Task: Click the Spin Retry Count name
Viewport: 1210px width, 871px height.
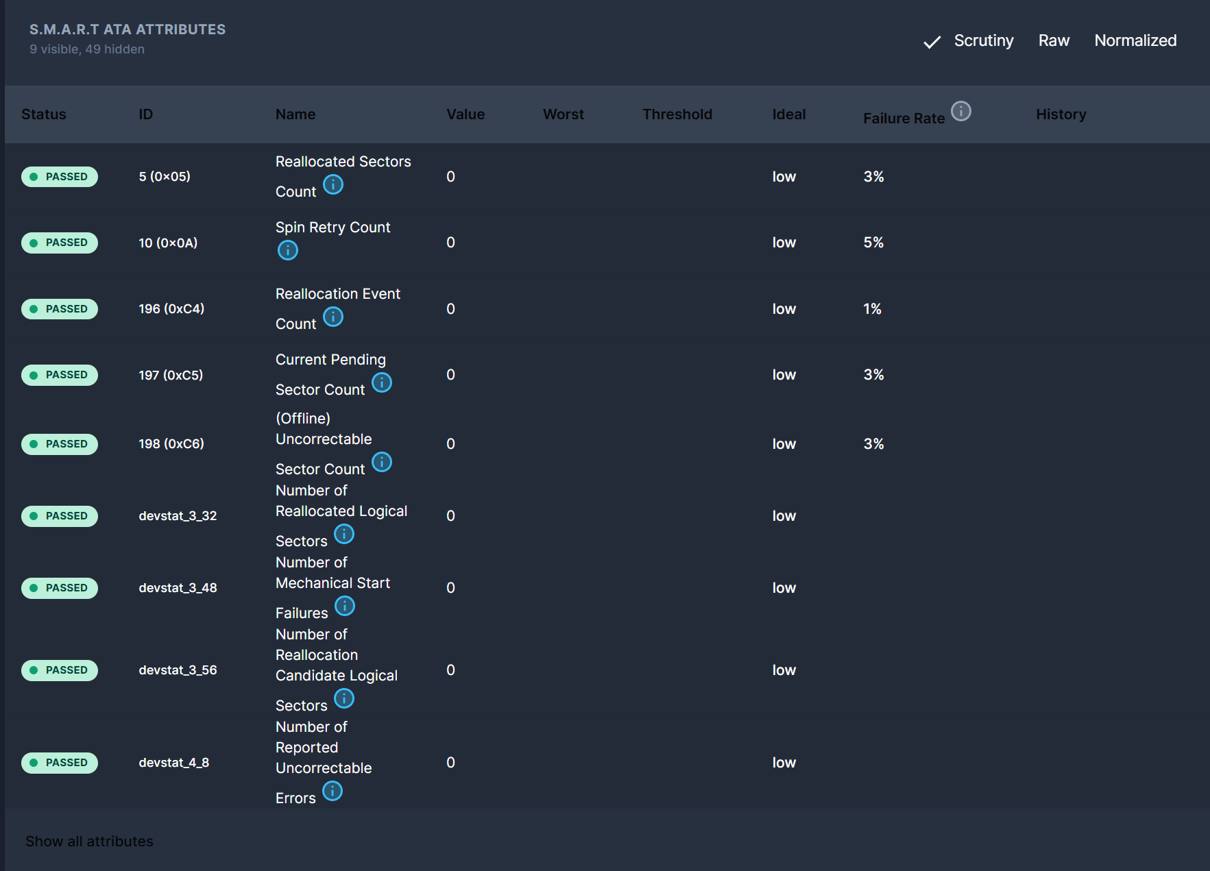Action: coord(333,228)
